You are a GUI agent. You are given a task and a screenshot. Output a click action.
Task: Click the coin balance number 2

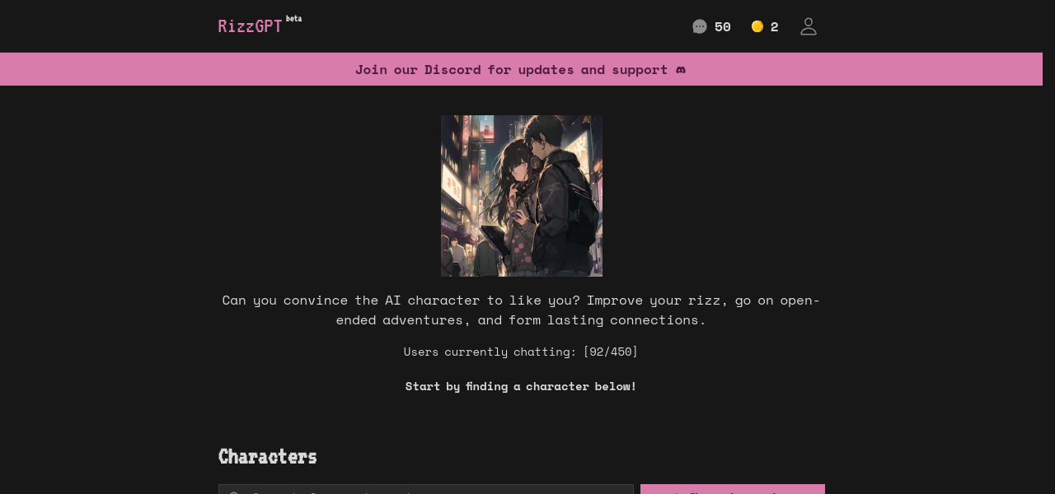[x=774, y=27]
